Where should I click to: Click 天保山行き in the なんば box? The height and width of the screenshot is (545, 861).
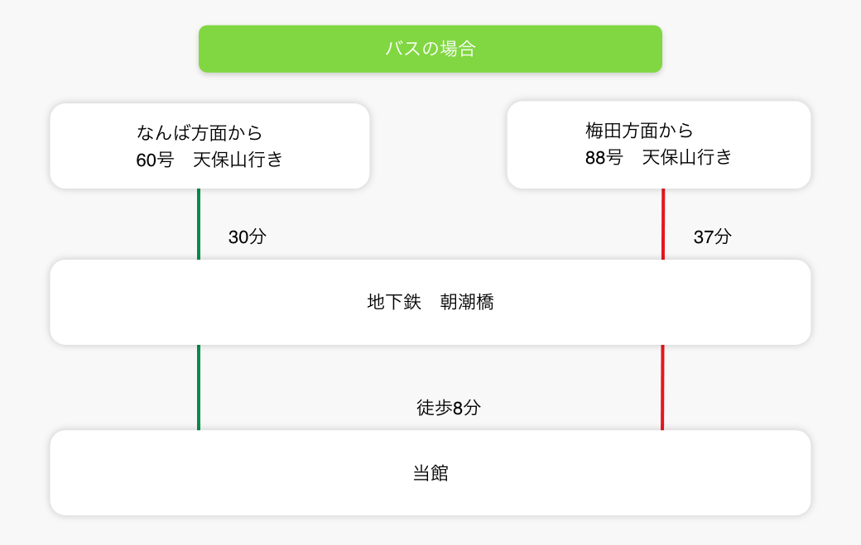click(x=238, y=160)
